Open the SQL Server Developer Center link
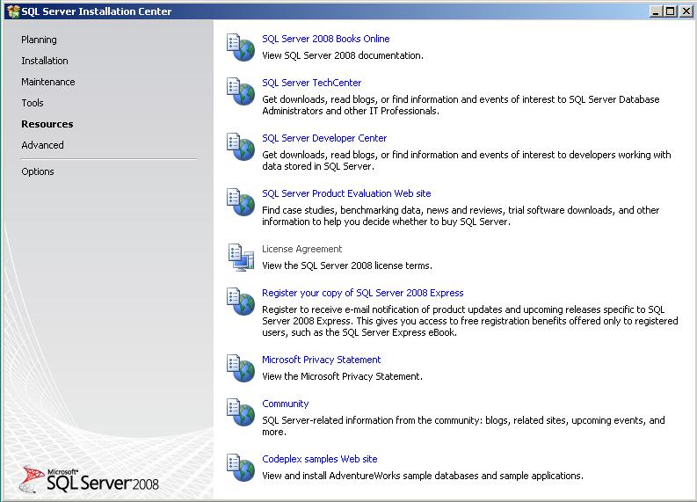The image size is (697, 502). pos(324,138)
